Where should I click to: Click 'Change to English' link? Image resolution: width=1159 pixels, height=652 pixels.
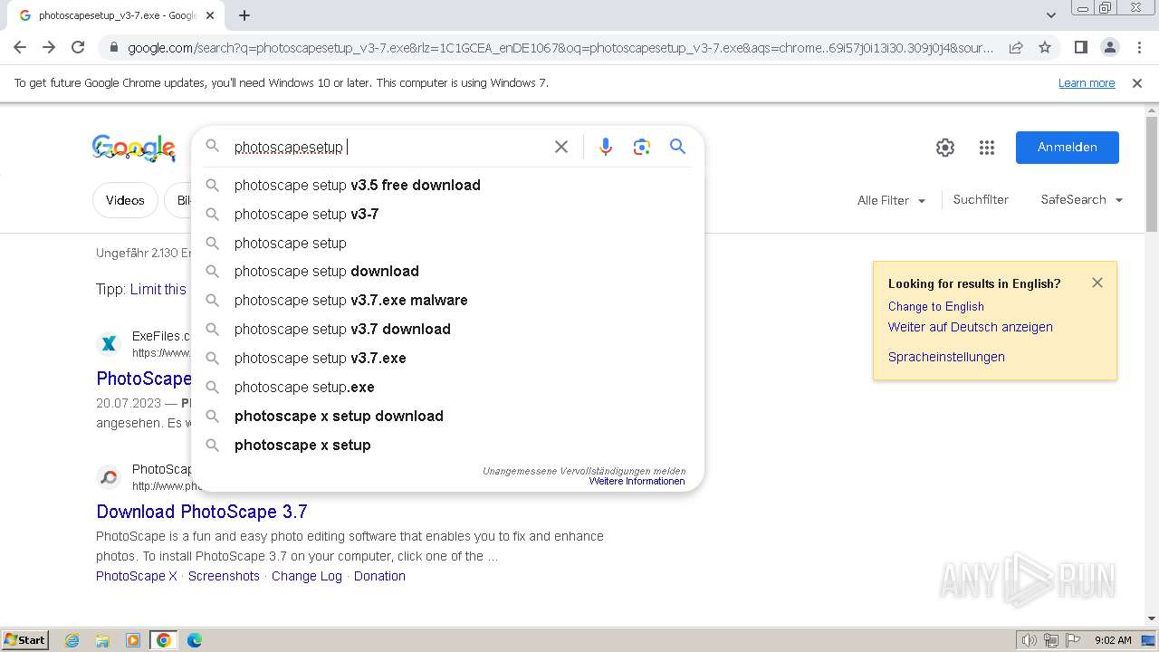click(x=935, y=306)
